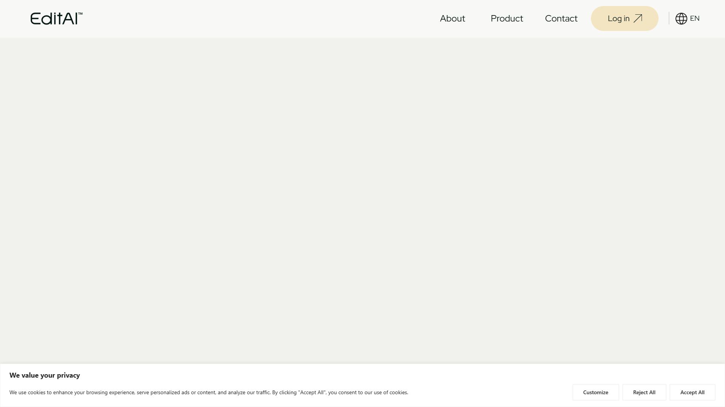Click the 'EN' language code text

695,18
